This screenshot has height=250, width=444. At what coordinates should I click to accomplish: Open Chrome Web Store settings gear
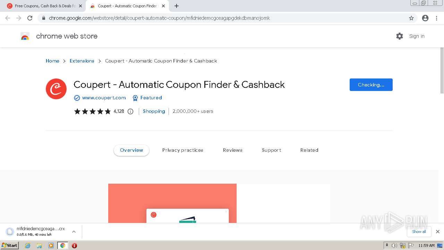(x=400, y=36)
